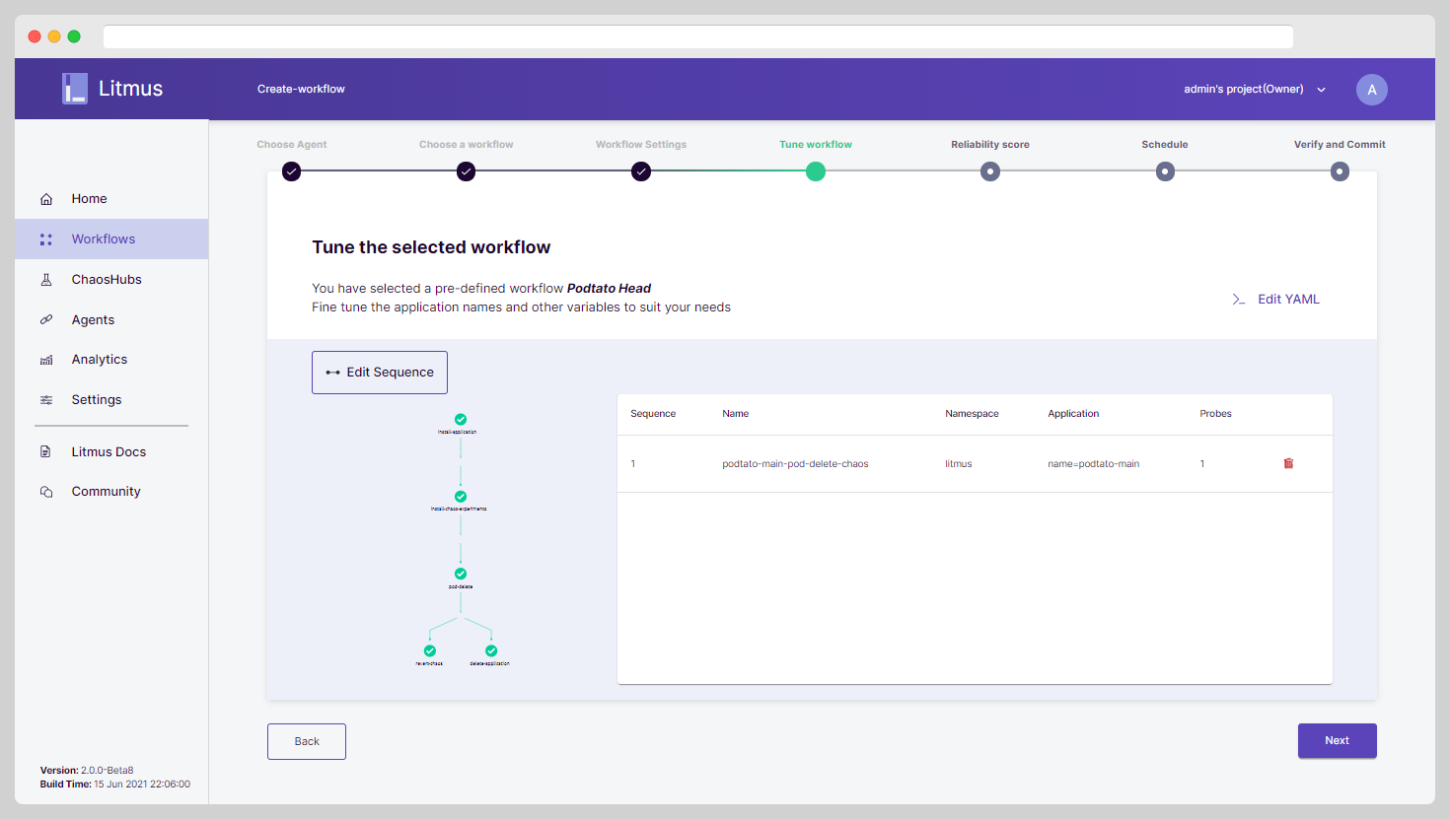Click the Analytics chart icon
The image size is (1450, 819).
point(46,360)
